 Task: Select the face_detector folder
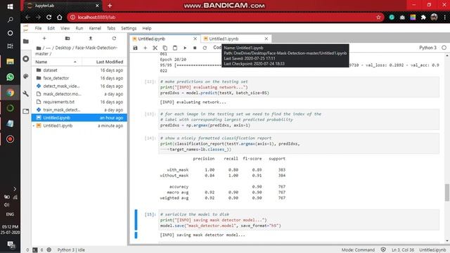tap(79, 78)
